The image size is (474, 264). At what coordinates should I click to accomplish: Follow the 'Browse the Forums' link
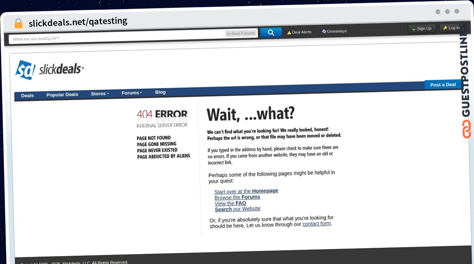coord(237,197)
